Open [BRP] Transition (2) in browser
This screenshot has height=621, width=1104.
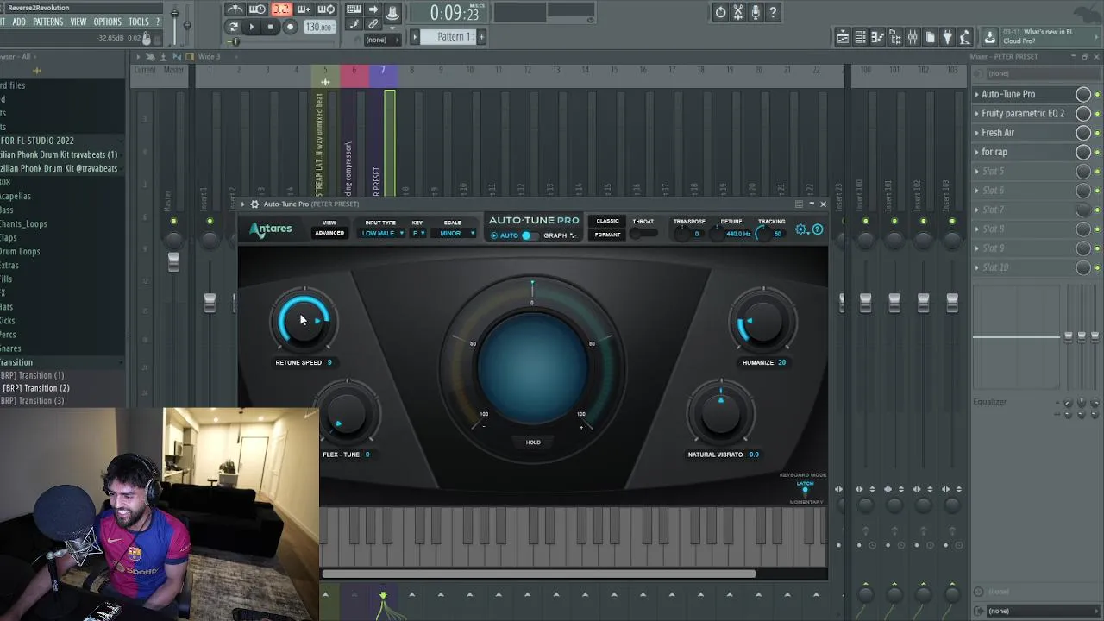pos(35,388)
